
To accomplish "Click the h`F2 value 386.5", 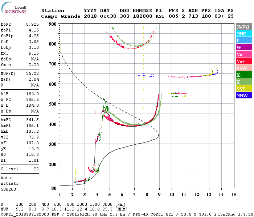I will [x=32, y=99].
